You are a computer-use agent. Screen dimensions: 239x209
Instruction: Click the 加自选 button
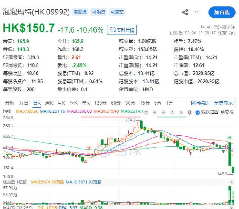(x=222, y=12)
